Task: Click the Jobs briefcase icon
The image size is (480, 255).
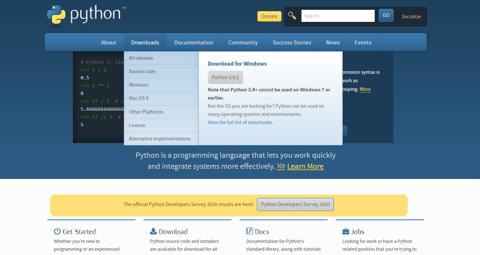Action: [346, 231]
